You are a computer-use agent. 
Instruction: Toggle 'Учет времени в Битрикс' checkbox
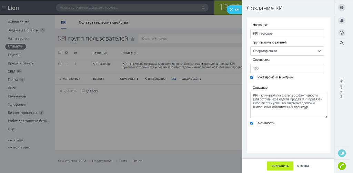(252, 77)
